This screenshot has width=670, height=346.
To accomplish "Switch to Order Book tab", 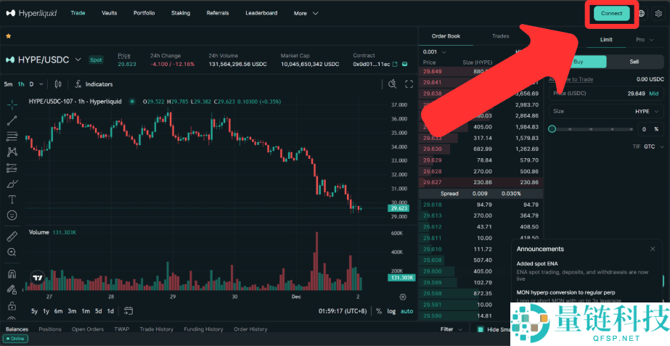I will (x=446, y=36).
